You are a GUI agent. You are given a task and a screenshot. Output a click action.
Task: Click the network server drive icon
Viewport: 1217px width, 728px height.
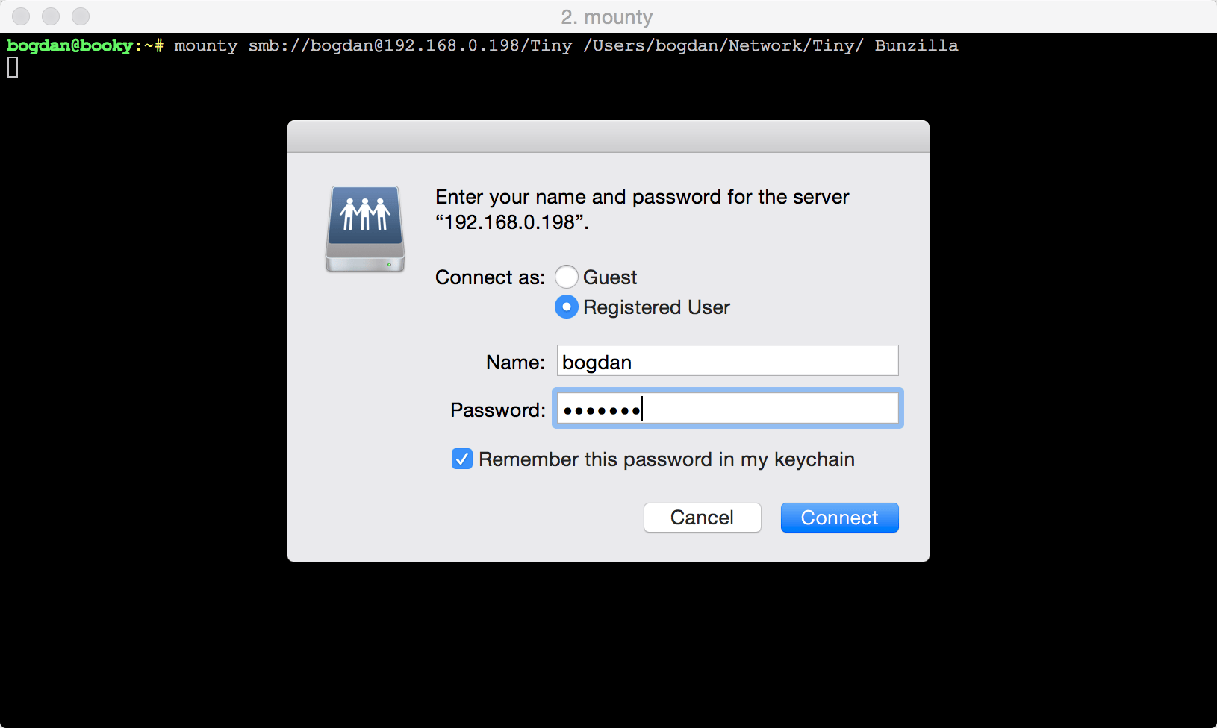point(364,228)
